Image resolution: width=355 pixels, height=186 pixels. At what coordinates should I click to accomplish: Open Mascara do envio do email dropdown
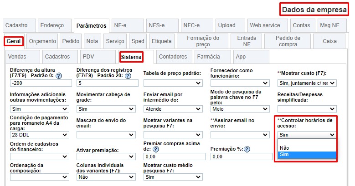[106, 135]
